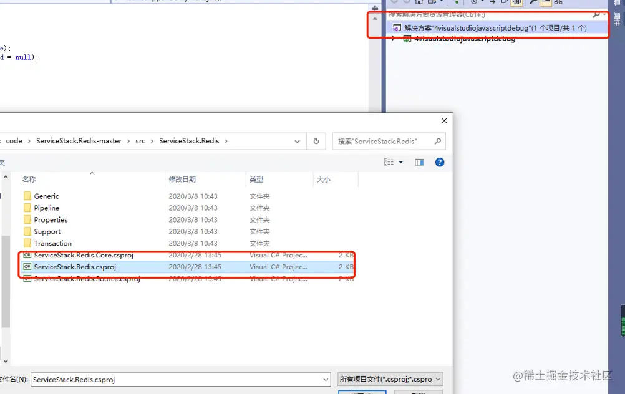Click the ServiceStack.Redis.csproj file icon
This screenshot has height=394, width=625.
pyautogui.click(x=27, y=267)
